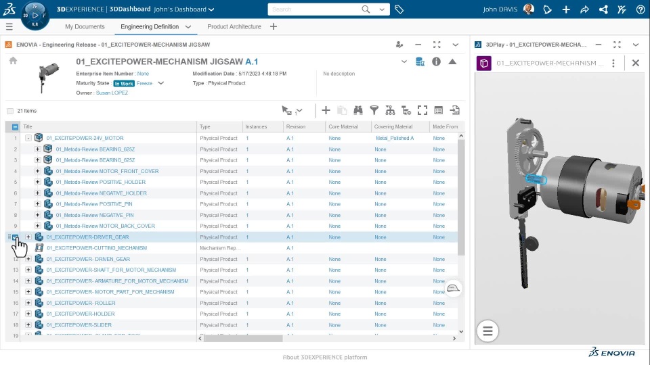Click John Davis profile picture
The image size is (650, 365).
click(528, 9)
